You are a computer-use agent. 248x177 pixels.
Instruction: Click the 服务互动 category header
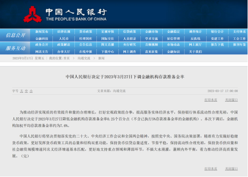pos(16,48)
